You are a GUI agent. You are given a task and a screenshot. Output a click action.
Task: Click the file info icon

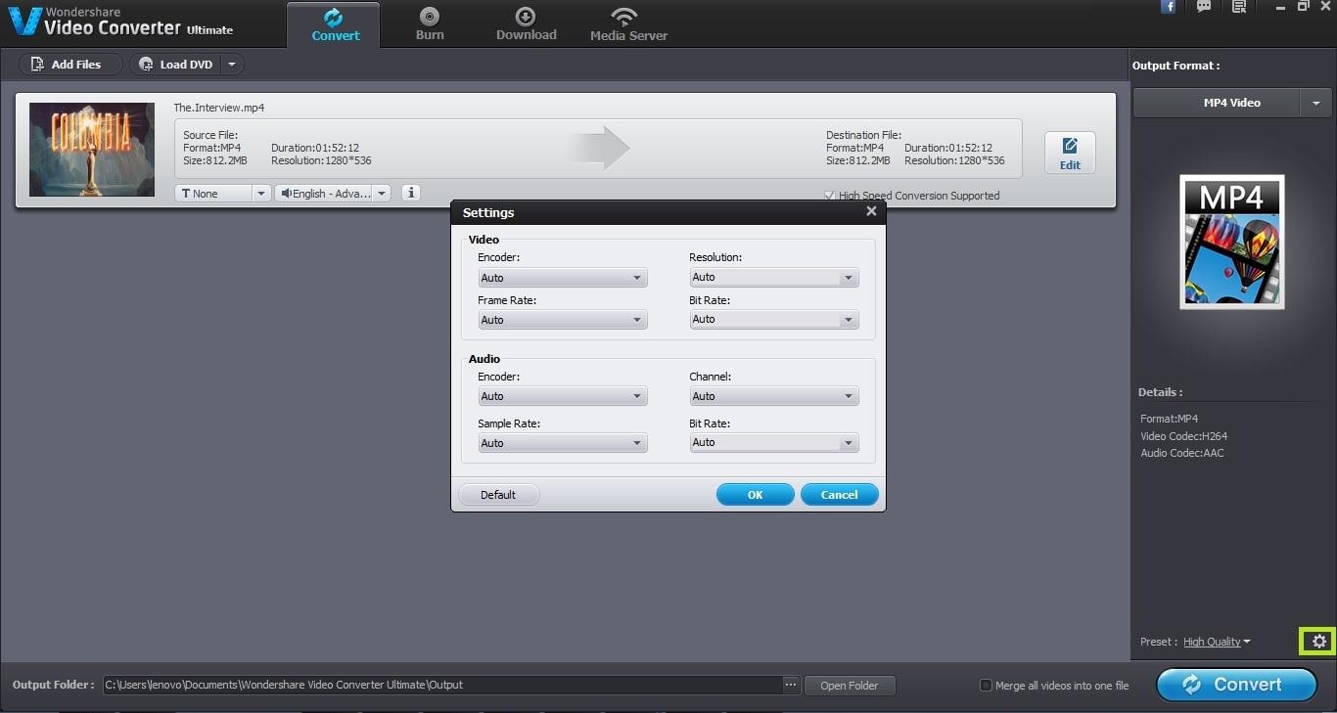[x=411, y=193]
